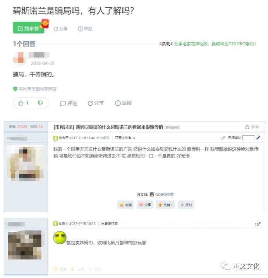Image resolution: width=268 pixels, height=278 pixels.
Task: Click QQ好友和群 share link
Action: coord(161,194)
